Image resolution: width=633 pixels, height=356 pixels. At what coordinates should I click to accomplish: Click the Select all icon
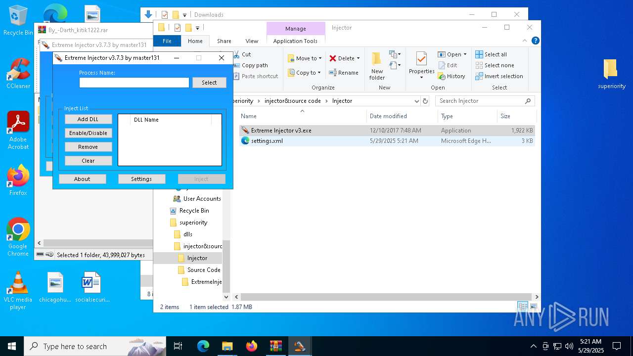479,54
